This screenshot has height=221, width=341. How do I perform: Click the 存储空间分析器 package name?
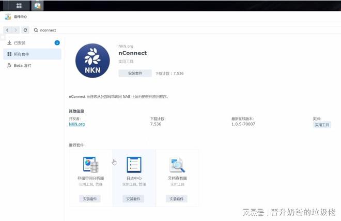(x=91, y=178)
